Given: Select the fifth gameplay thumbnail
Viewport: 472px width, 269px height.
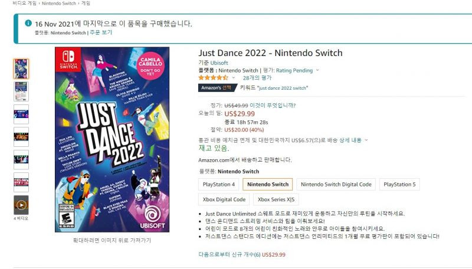Looking at the screenshot, I should pyautogui.click(x=21, y=159).
